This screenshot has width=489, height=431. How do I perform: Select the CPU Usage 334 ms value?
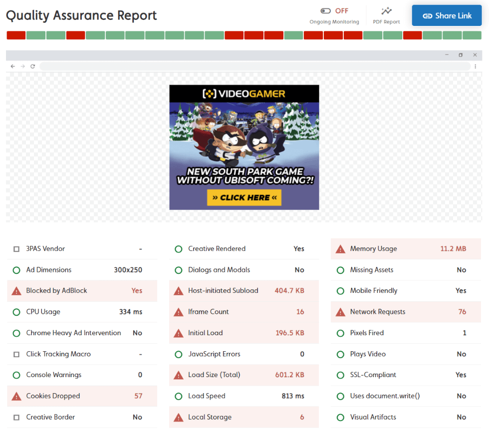click(131, 312)
